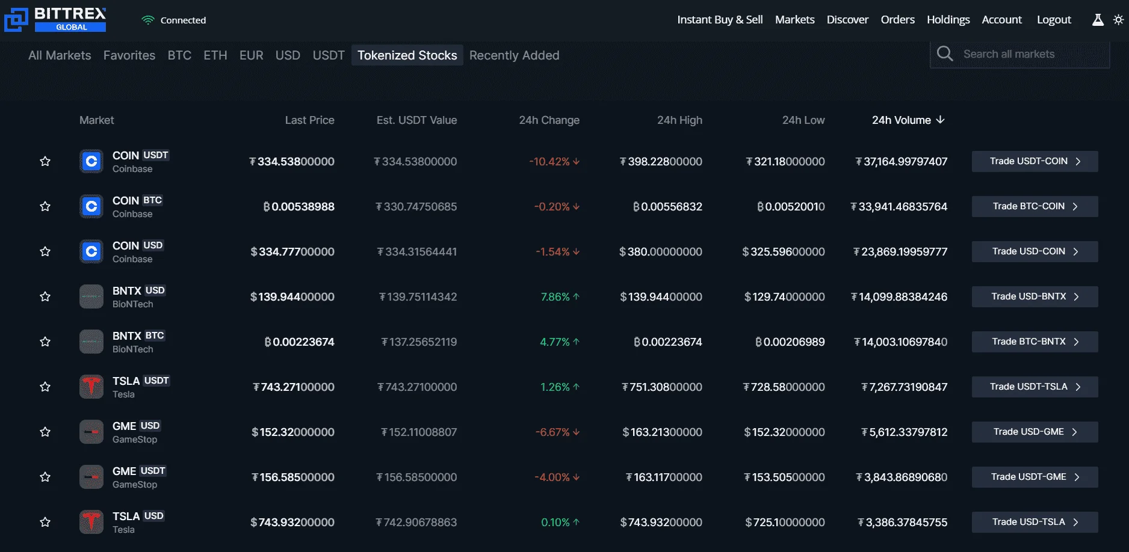Switch to the BTC markets tab
Viewport: 1129px width, 552px height.
coord(179,55)
